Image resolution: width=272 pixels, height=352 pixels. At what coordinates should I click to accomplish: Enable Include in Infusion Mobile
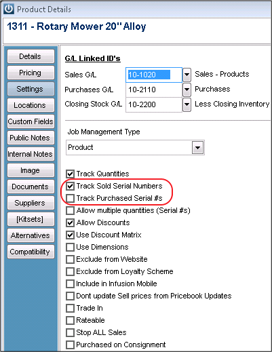70,283
